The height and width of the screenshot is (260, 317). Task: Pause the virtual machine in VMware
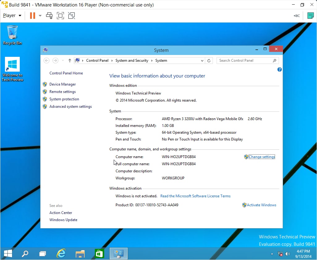pyautogui.click(x=32, y=15)
